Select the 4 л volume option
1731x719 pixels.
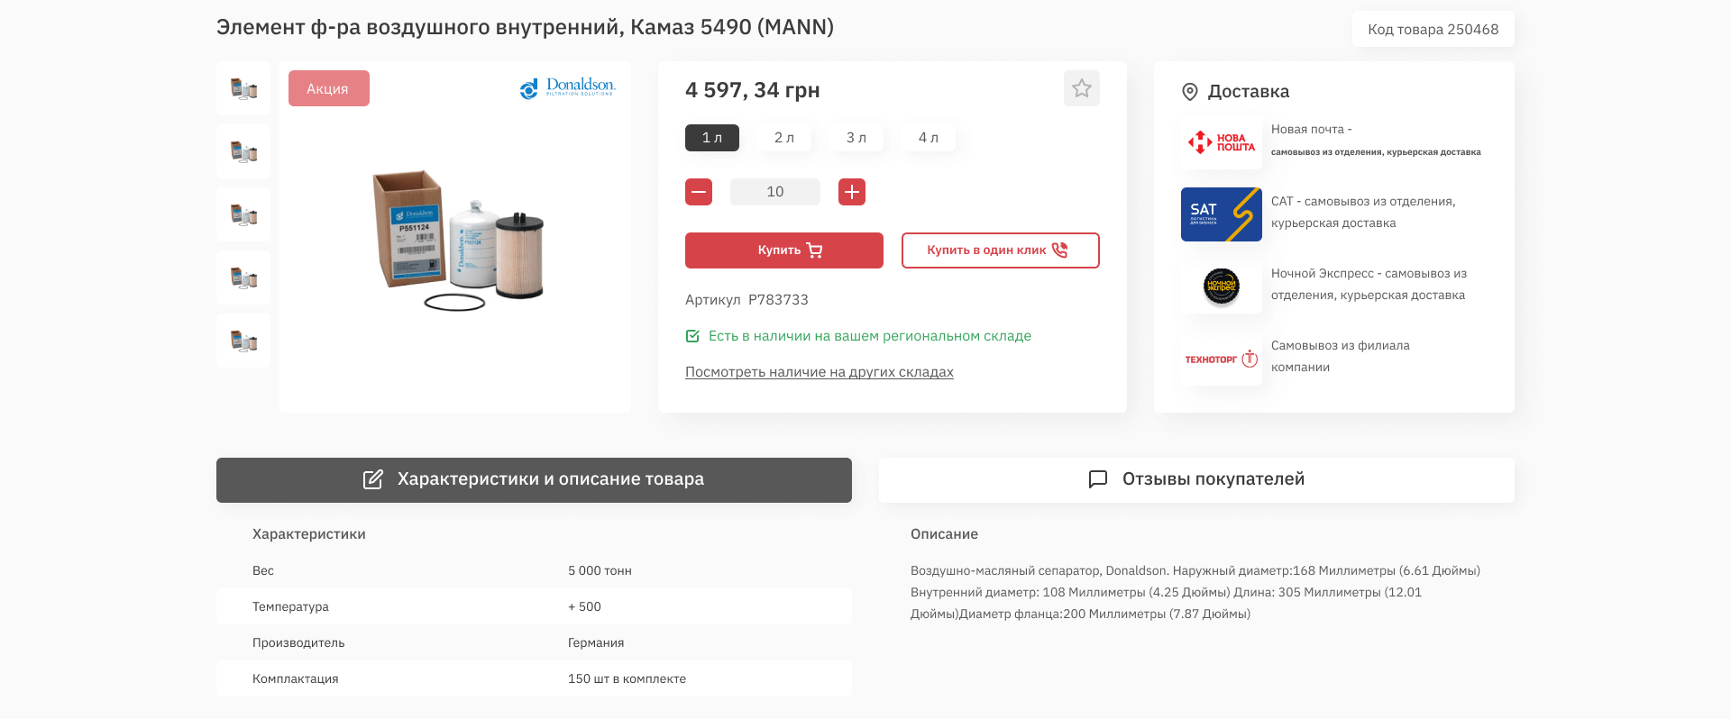(x=929, y=138)
